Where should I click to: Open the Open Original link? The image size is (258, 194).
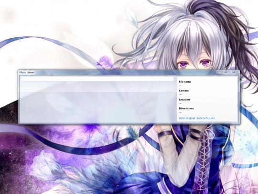(x=187, y=118)
